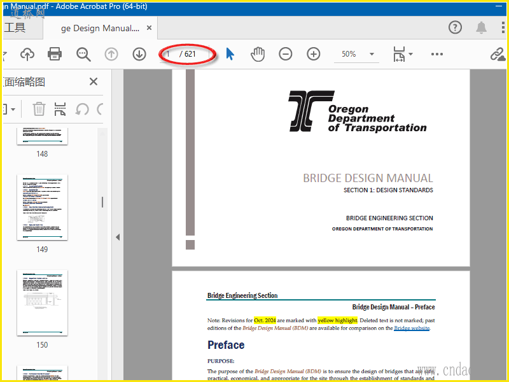Image resolution: width=509 pixels, height=382 pixels.
Task: Share link via cloud icon
Action: click(498, 54)
